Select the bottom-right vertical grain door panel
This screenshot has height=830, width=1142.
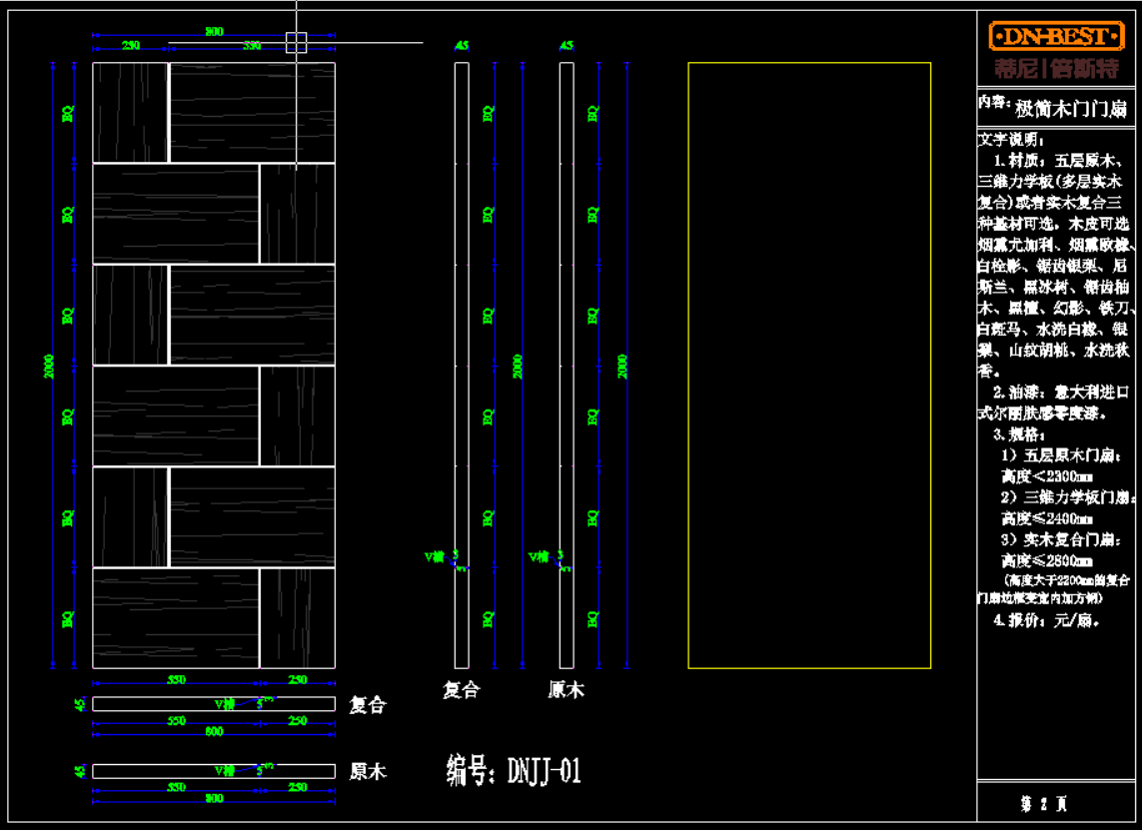coord(298,617)
